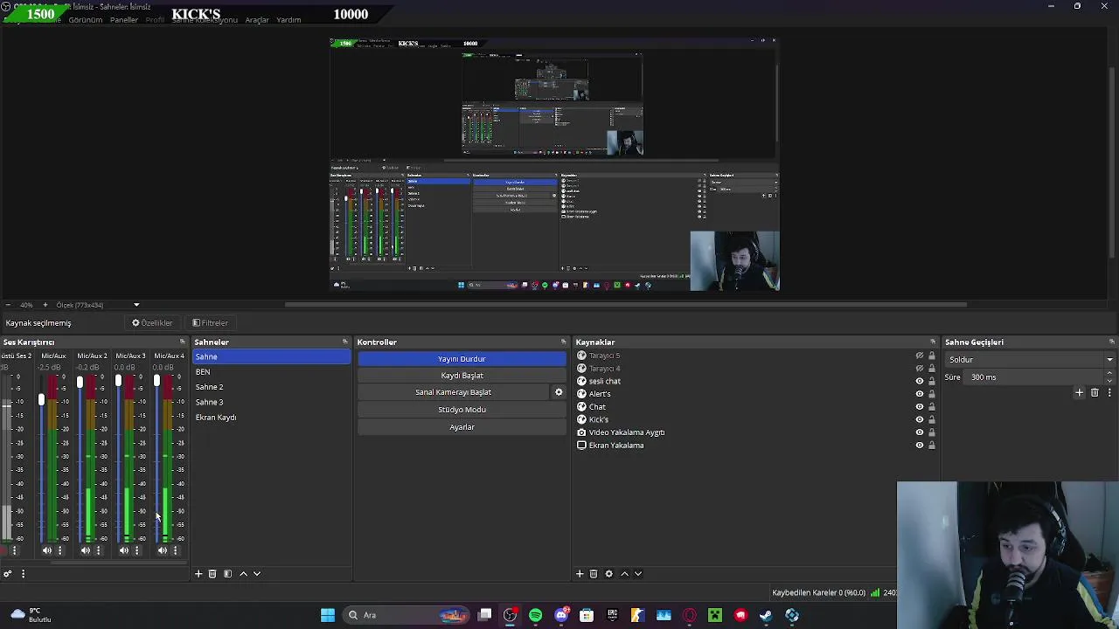Open Steam from the taskbar

(x=766, y=615)
